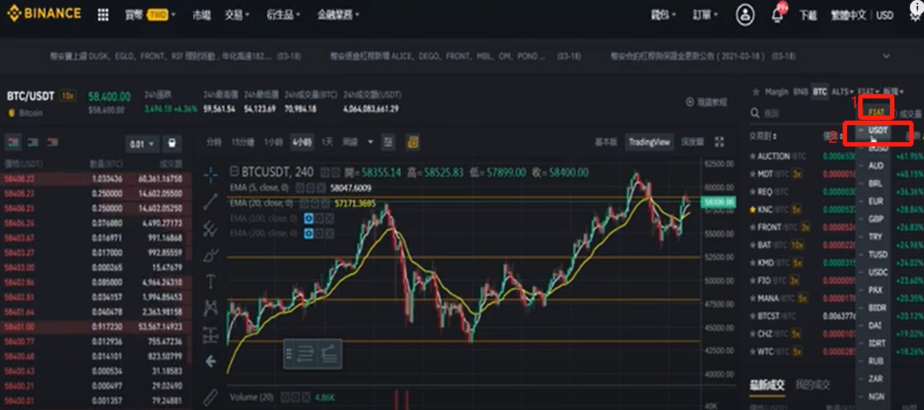Unfavorite the KNC/BTC pair star

tap(753, 209)
